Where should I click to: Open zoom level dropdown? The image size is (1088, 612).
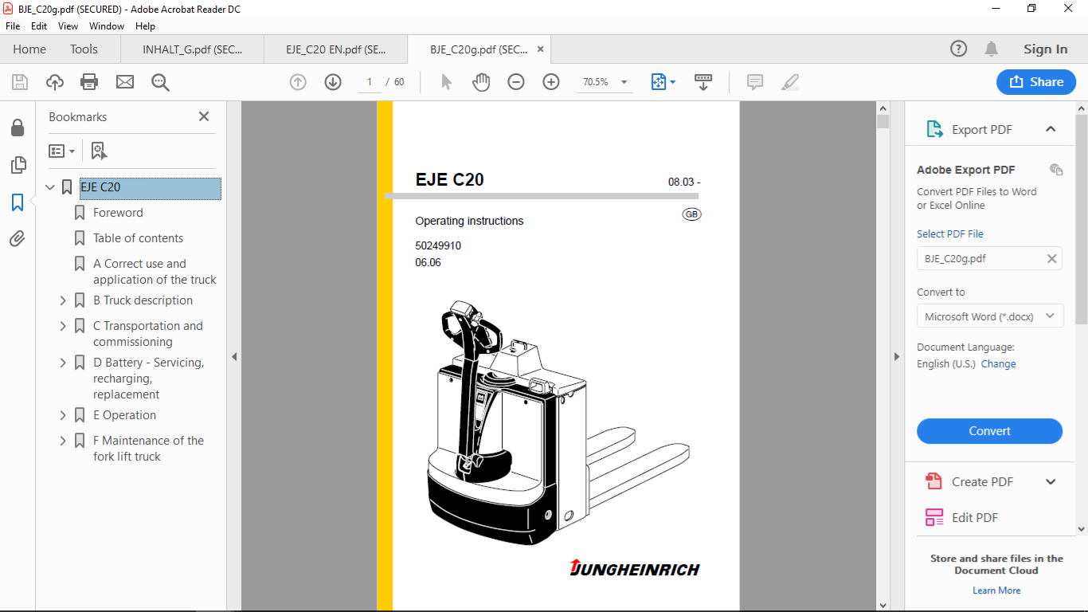coord(624,82)
